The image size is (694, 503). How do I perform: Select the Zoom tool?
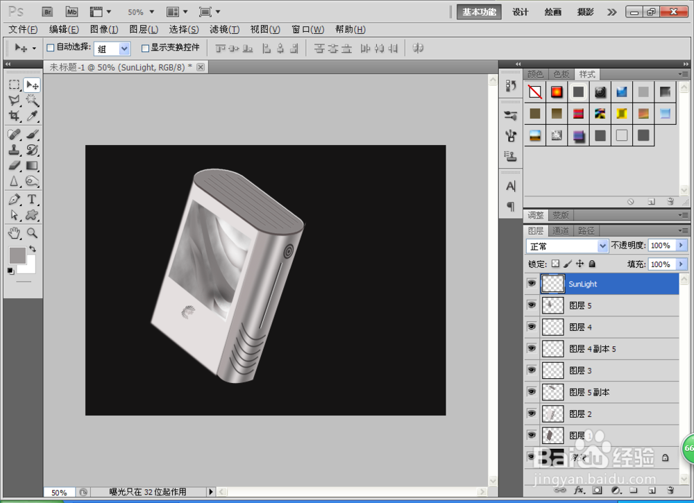tap(32, 232)
